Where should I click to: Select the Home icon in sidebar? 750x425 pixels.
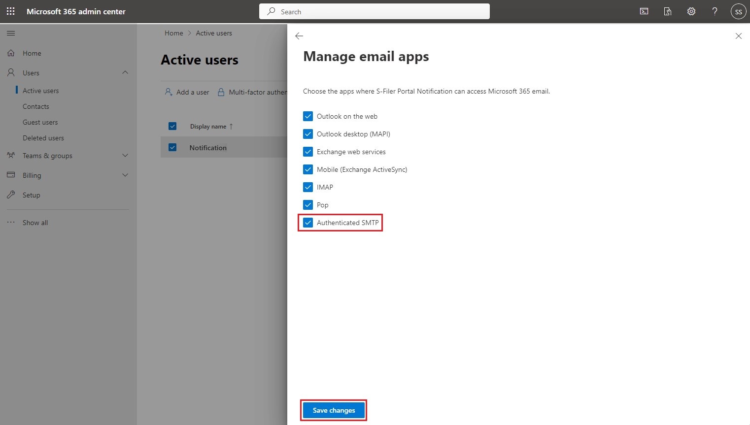pos(11,53)
